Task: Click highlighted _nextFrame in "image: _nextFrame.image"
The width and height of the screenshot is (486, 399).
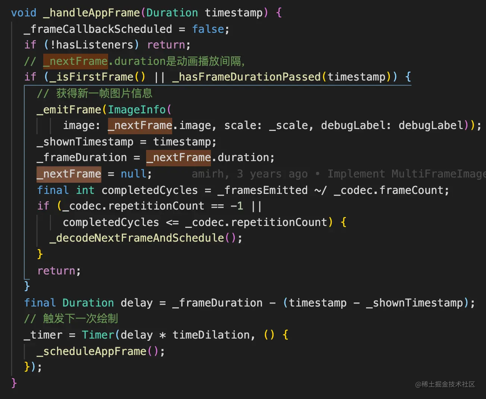Action: point(140,126)
